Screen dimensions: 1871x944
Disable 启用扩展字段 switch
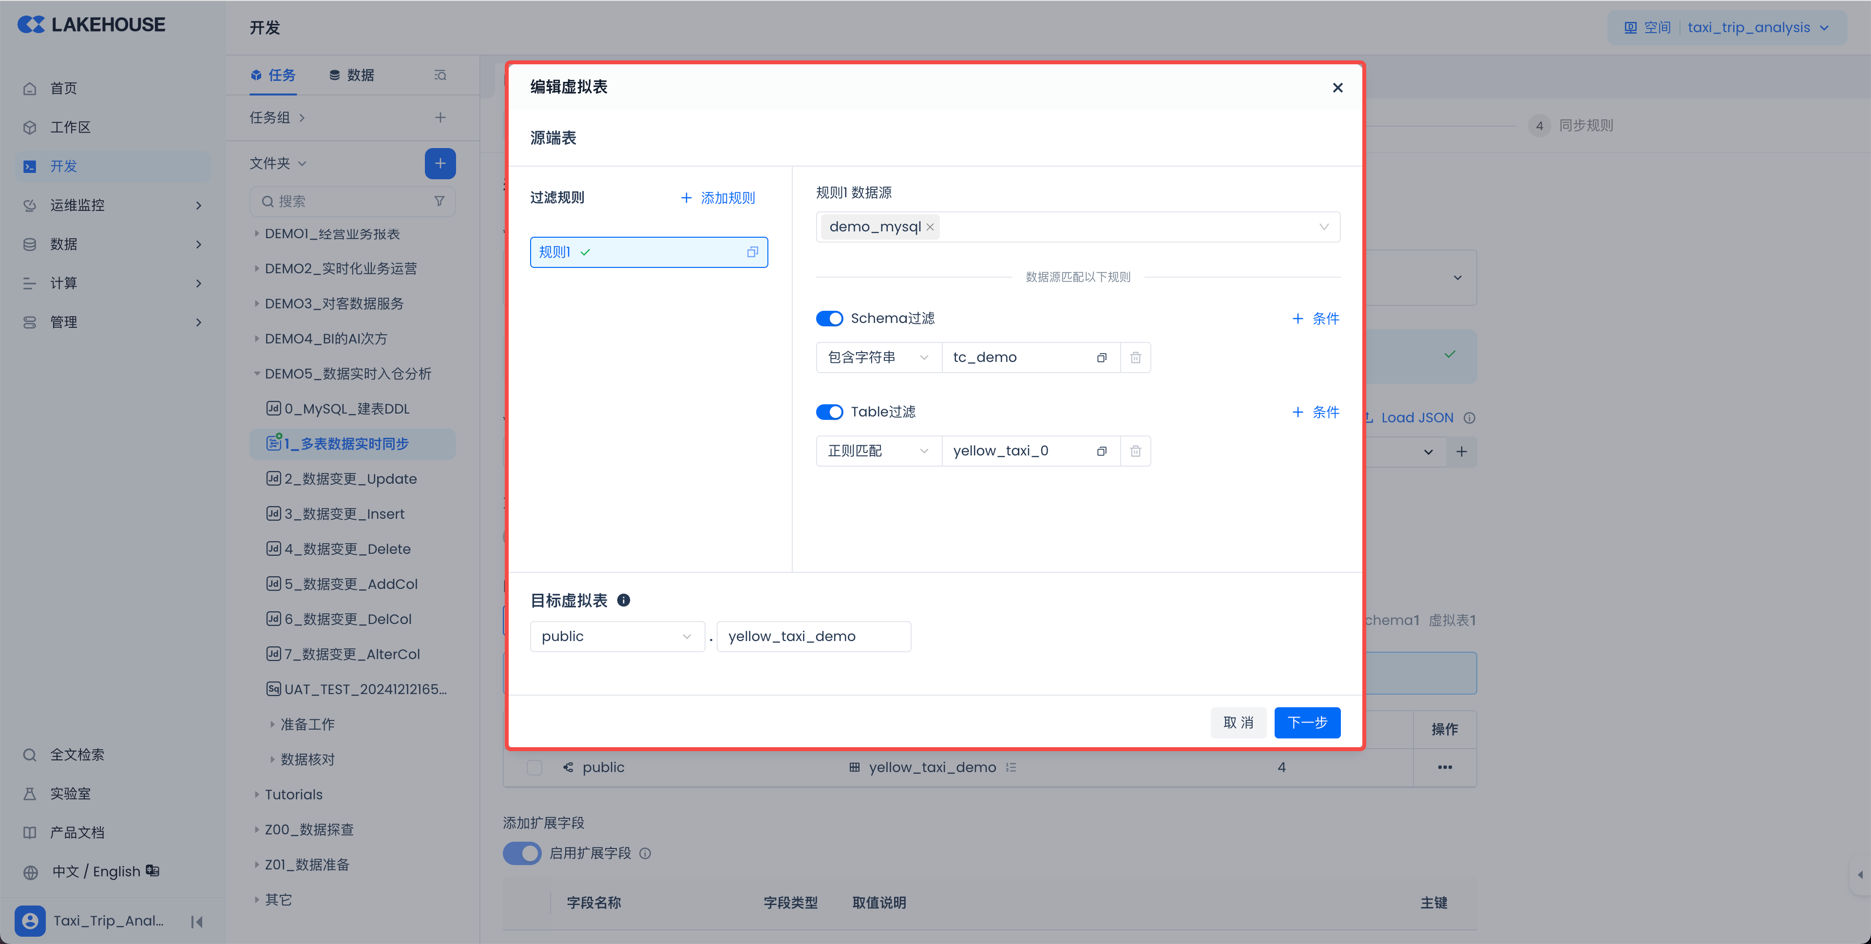[x=521, y=853]
